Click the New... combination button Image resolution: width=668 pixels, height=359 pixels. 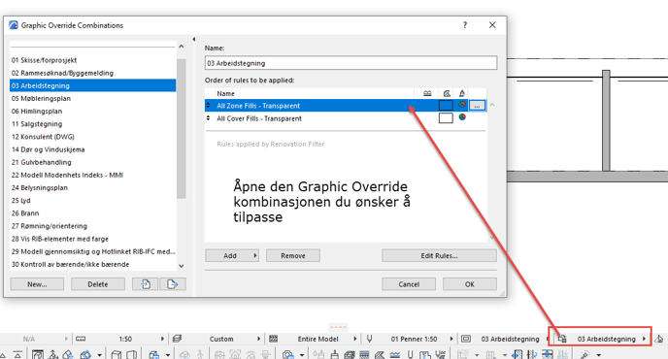pyautogui.click(x=37, y=284)
